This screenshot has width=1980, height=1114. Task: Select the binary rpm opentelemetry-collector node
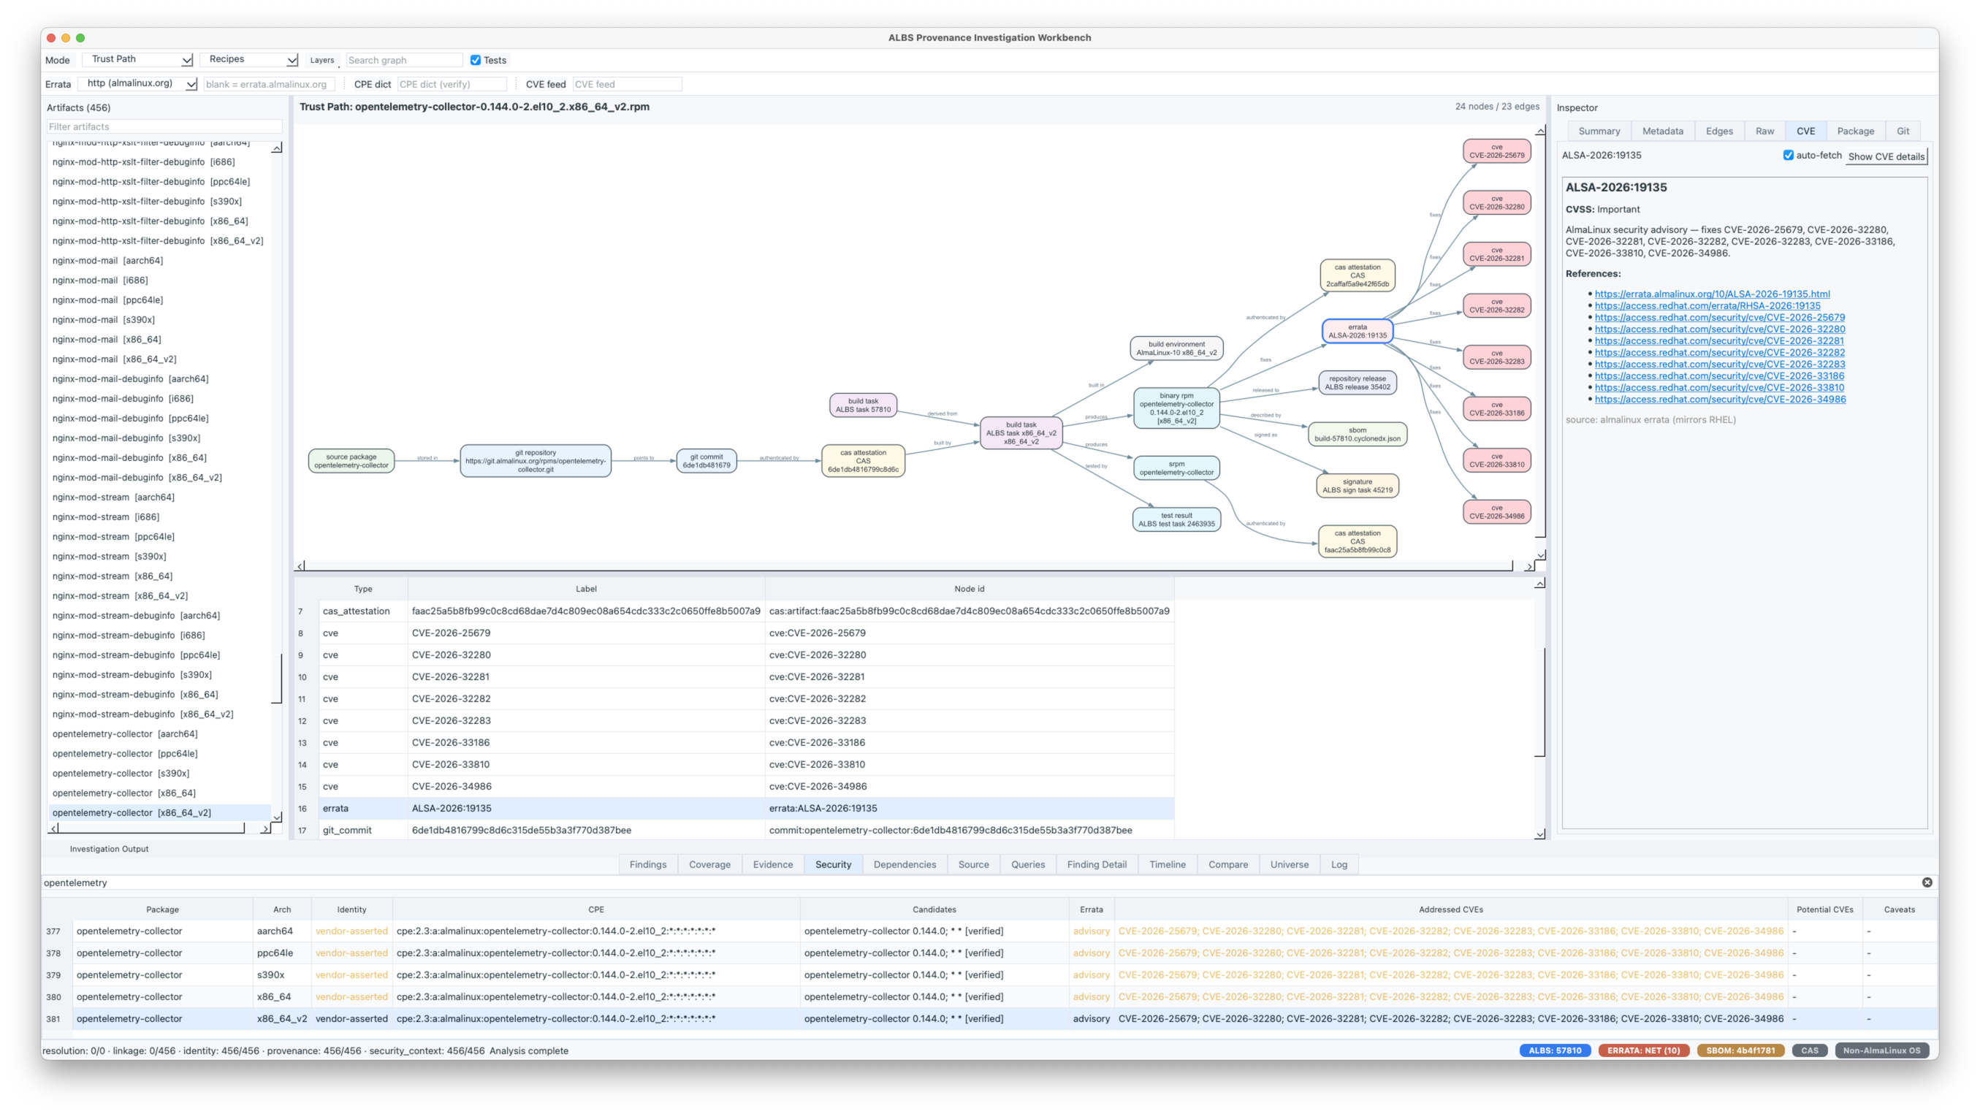1176,408
